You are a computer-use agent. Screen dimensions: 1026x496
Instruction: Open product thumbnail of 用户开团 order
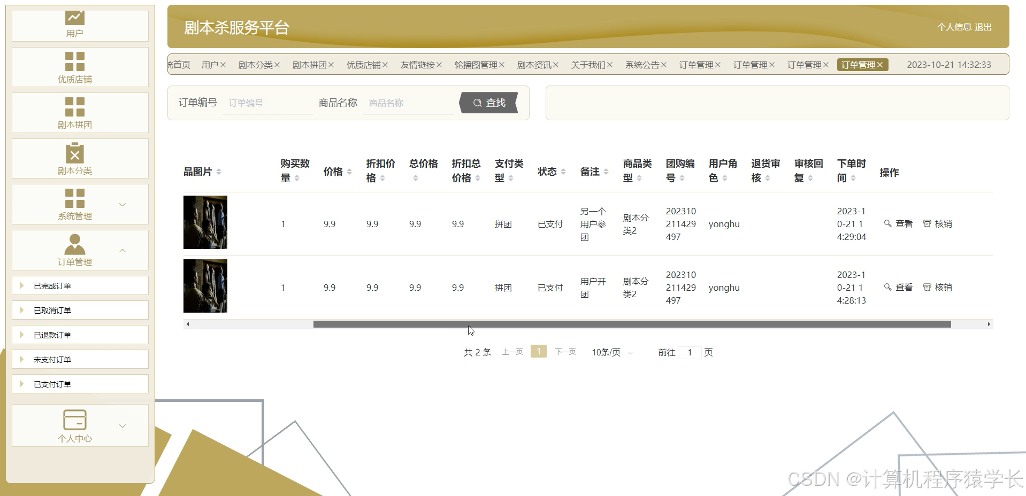click(205, 286)
